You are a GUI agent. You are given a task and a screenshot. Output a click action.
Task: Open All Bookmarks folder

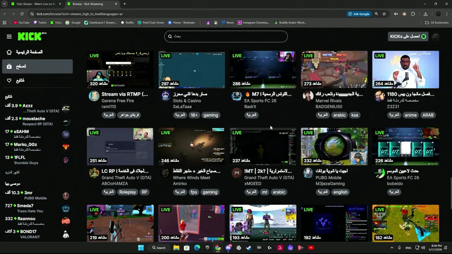(437, 23)
